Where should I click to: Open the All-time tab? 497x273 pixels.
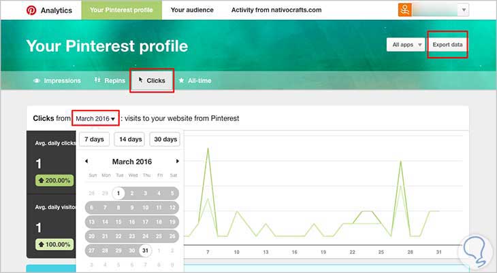[x=195, y=81]
